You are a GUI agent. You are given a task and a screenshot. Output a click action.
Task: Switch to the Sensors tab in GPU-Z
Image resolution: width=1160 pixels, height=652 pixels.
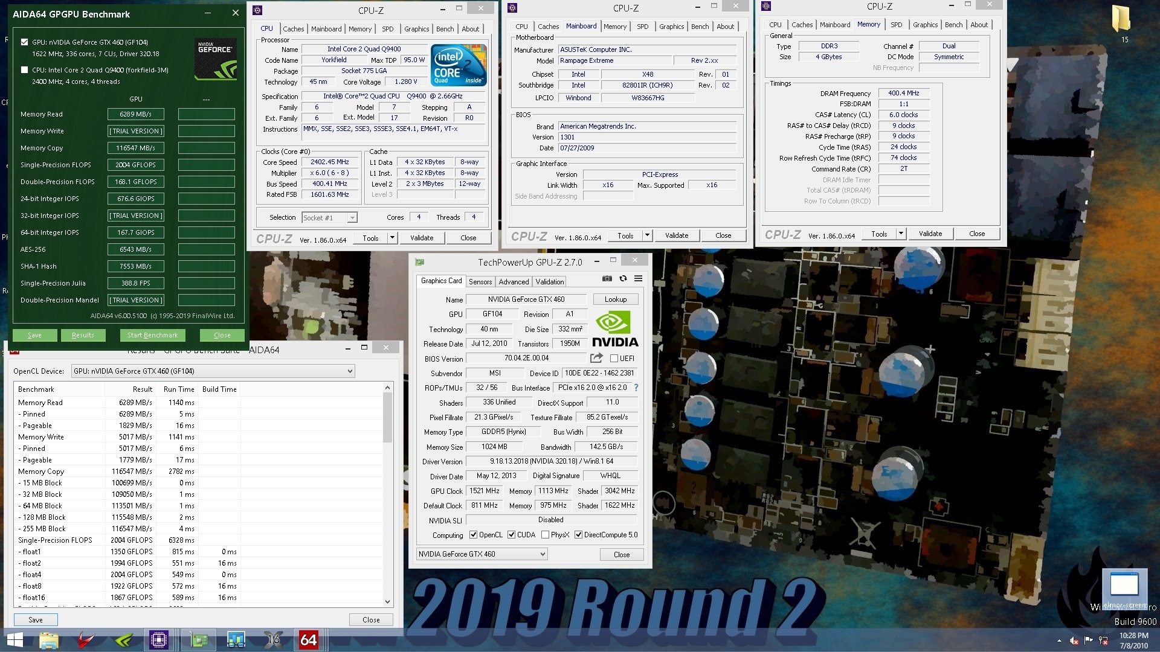click(480, 282)
